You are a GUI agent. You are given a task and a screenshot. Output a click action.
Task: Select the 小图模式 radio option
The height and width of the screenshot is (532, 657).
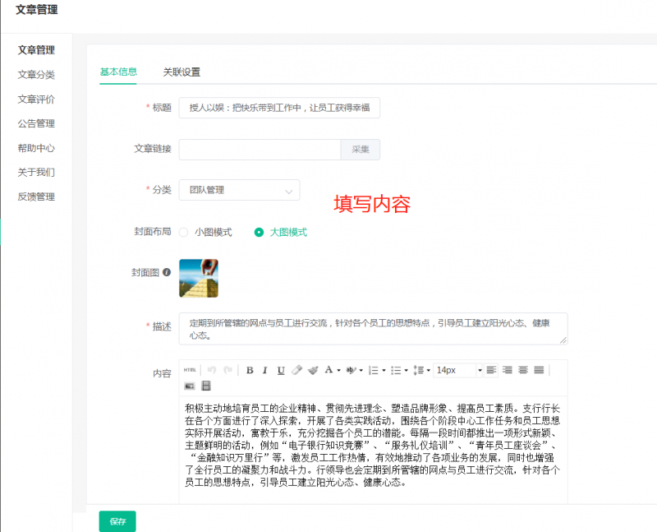(x=184, y=232)
